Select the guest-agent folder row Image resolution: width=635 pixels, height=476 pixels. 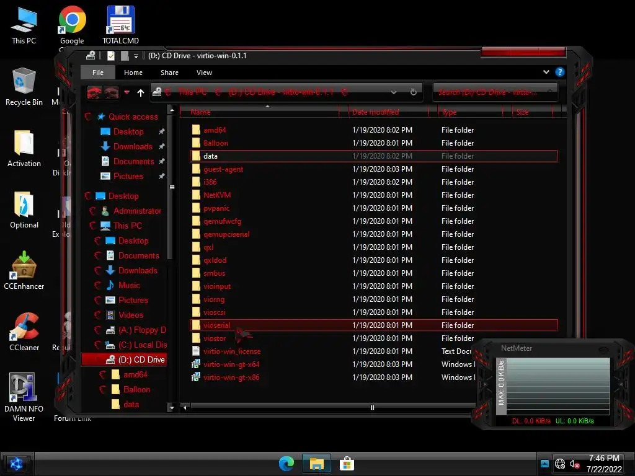coord(373,169)
